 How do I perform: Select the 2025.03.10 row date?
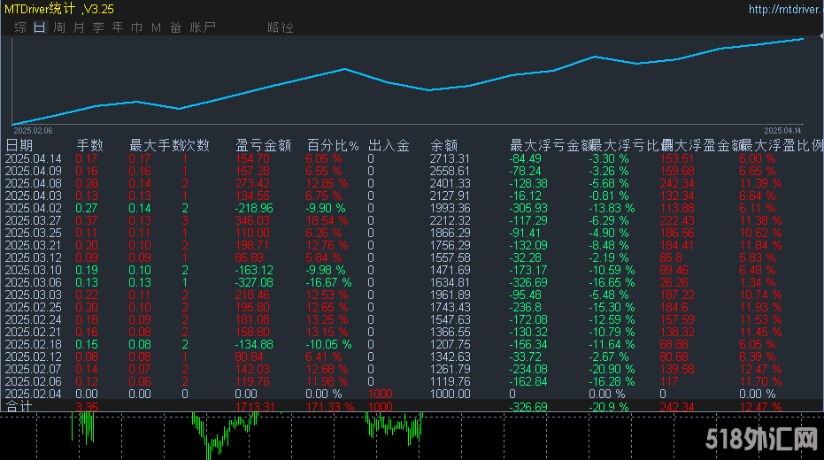pyautogui.click(x=33, y=270)
